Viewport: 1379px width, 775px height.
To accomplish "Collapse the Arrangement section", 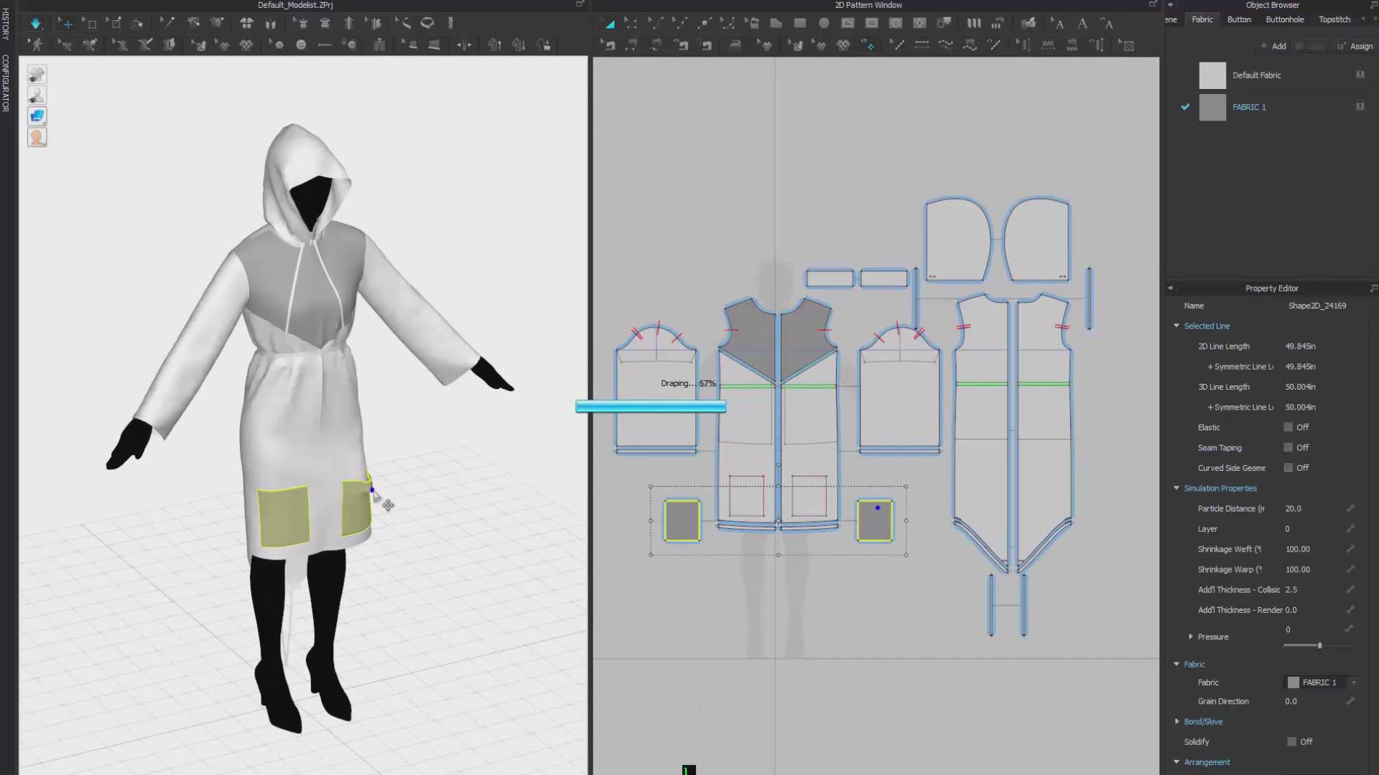I will click(x=1176, y=762).
